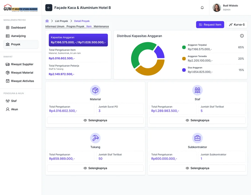Open Proyek in the sidebar
The image size is (251, 195).
click(x=21, y=44)
